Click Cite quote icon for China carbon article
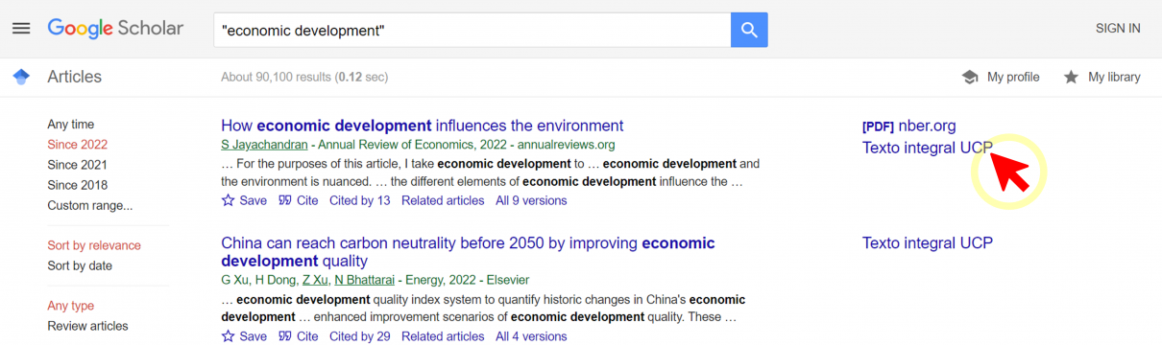 coord(285,336)
